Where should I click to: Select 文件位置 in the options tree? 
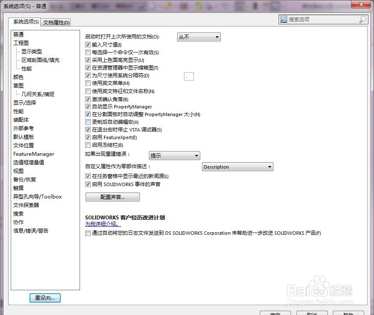tap(24, 146)
